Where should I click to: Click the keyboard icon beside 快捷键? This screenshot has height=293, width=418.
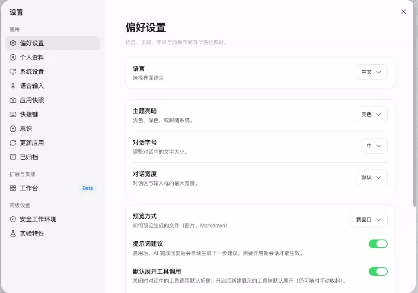[x=13, y=114]
